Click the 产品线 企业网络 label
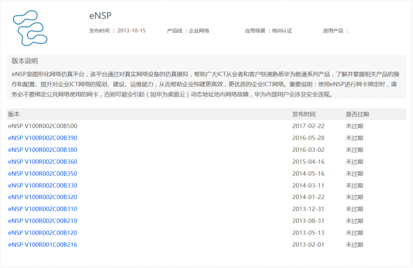Viewport: 413px width, 268px height. tap(188, 31)
